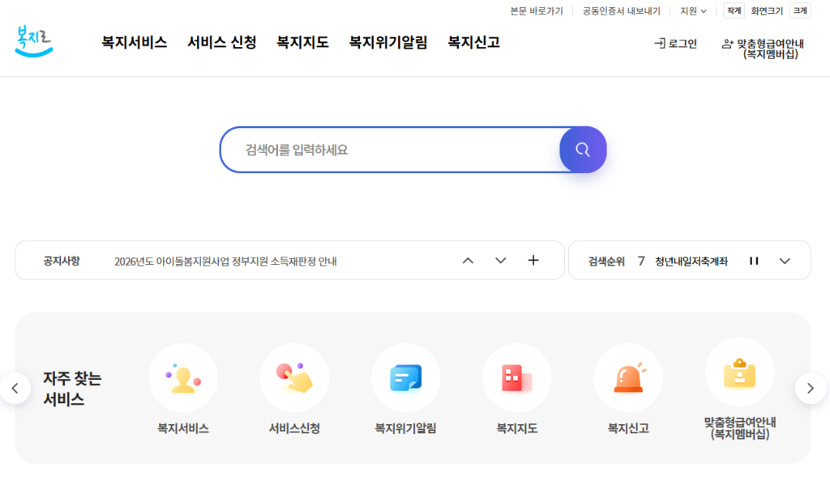Viewport: 830px width, 502px height.
Task: Show next services with right arrow
Action: click(x=811, y=389)
